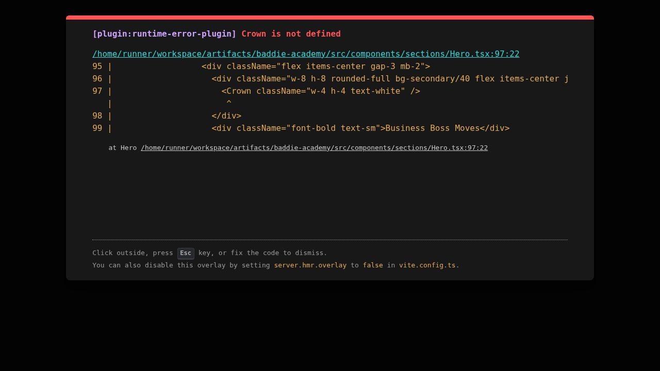Viewport: 660px width, 371px height.
Task: Click the vite.config.ts file name
Action: click(427, 265)
